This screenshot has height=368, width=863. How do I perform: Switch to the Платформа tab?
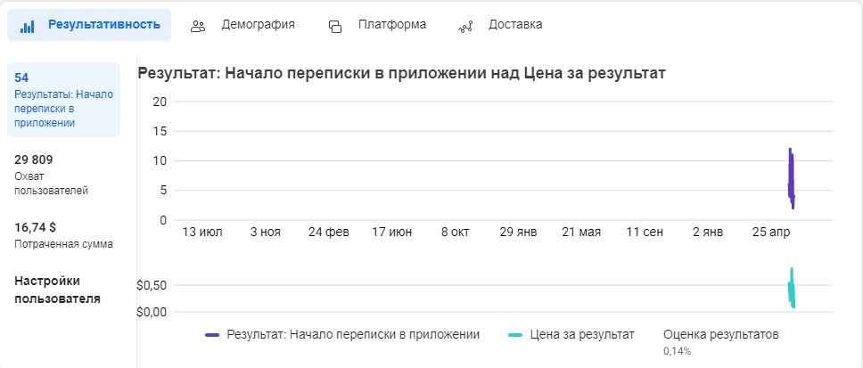pos(377,25)
